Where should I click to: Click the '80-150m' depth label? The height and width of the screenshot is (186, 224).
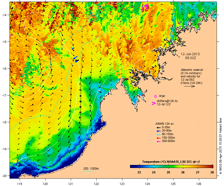167,134
